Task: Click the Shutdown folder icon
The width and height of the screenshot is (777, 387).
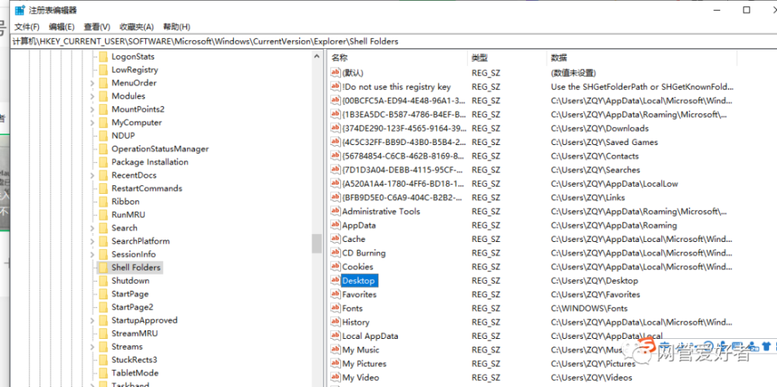Action: [103, 281]
